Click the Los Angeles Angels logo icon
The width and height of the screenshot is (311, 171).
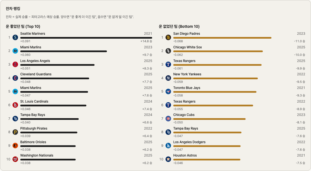(15, 65)
